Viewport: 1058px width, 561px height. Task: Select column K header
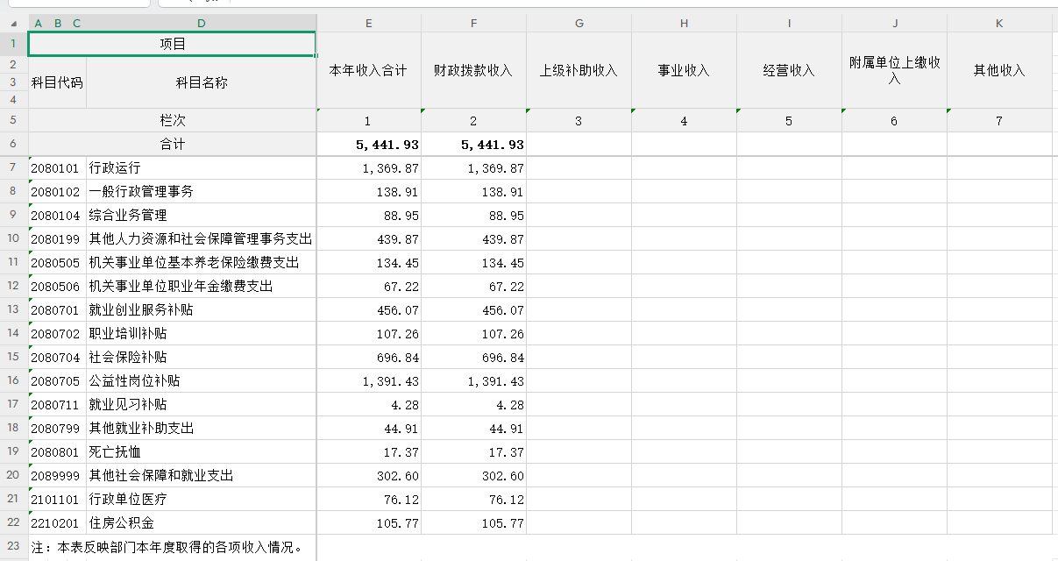tap(999, 24)
